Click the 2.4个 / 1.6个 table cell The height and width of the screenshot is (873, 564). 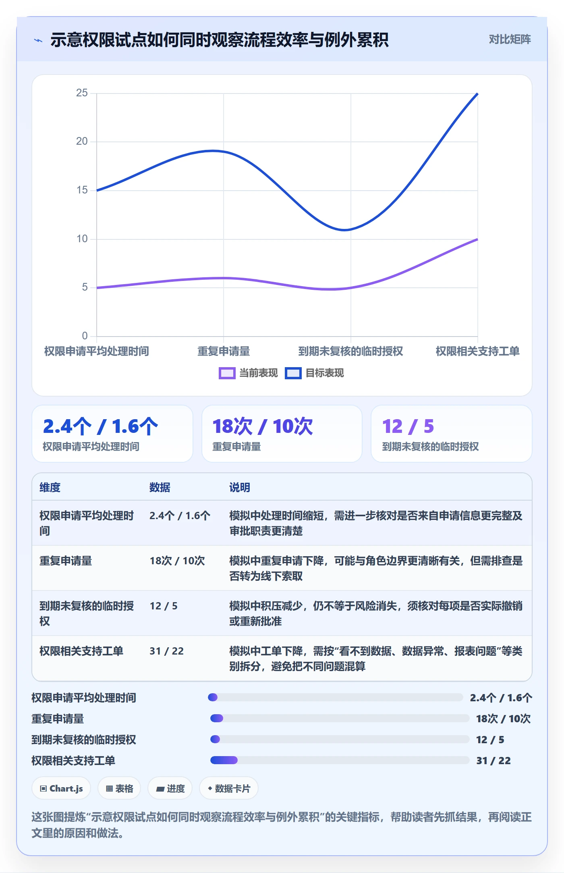point(180,515)
